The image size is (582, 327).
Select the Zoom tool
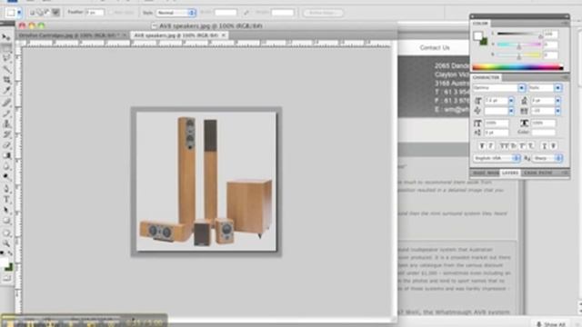pyautogui.click(x=6, y=243)
